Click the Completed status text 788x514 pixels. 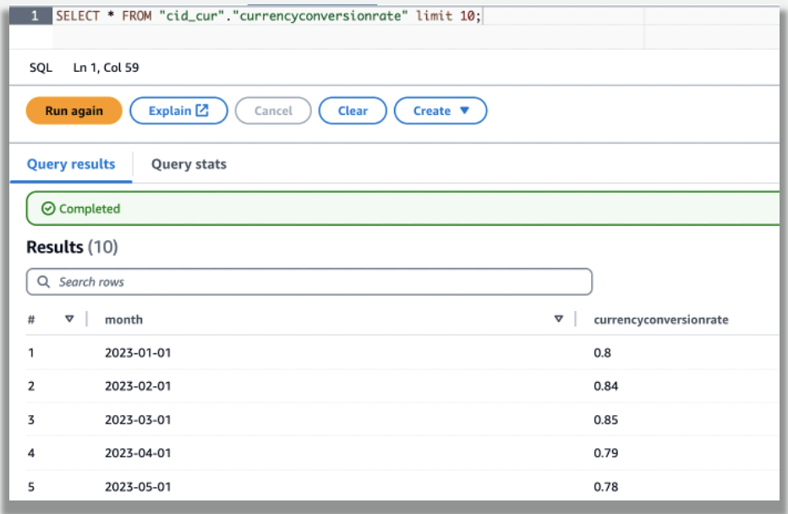pos(90,209)
